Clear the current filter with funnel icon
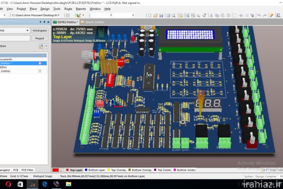 (252, 16)
